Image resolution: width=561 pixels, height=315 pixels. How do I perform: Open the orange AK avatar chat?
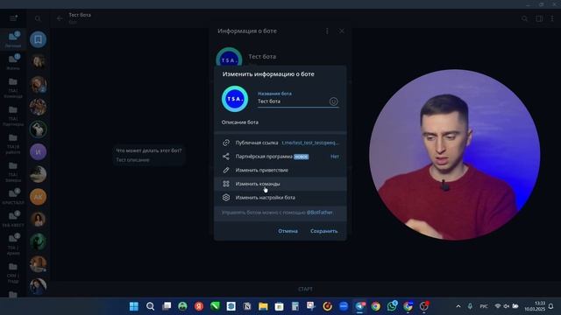pyautogui.click(x=38, y=197)
